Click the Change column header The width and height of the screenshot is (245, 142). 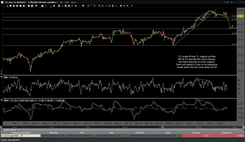tap(196, 133)
